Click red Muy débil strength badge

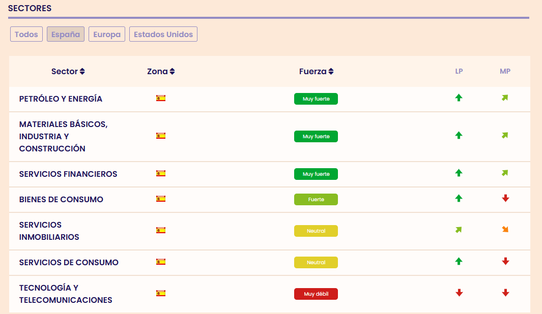point(316,294)
